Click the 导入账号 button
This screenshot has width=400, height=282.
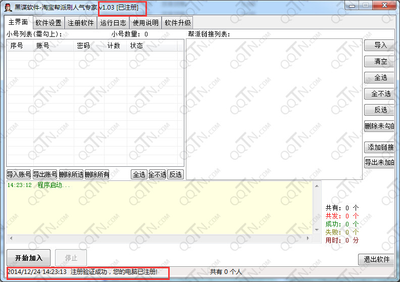(x=19, y=174)
